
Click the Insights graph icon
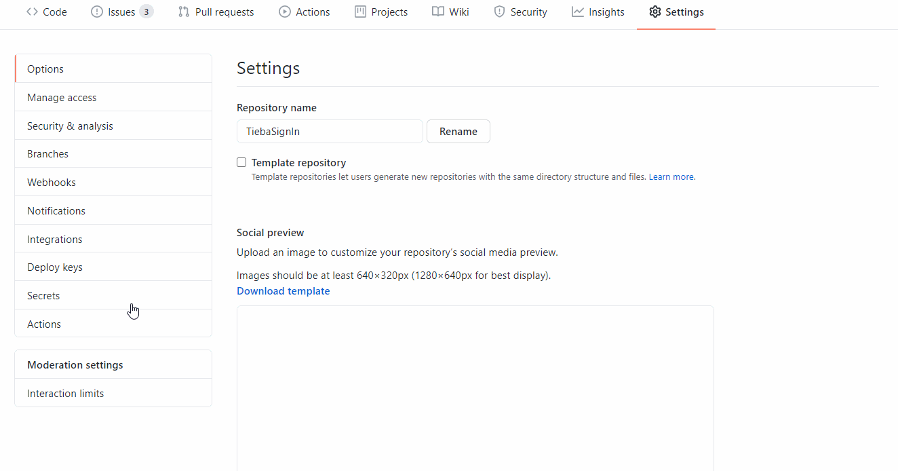(x=578, y=12)
